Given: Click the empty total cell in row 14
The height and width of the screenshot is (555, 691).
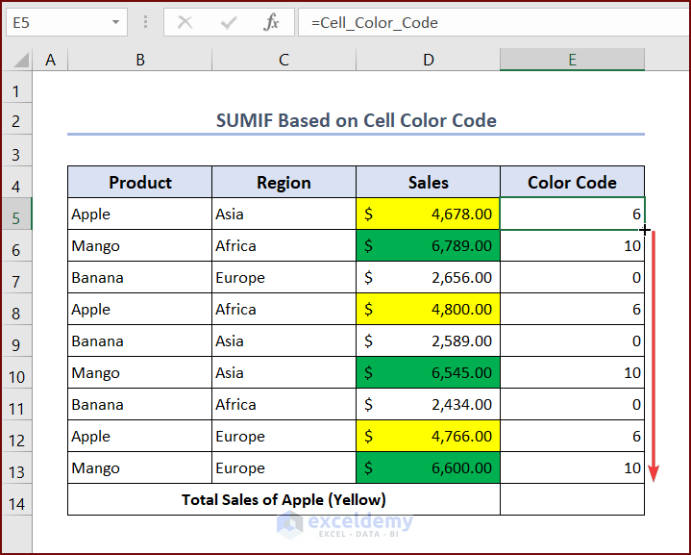Looking at the screenshot, I should coord(572,499).
